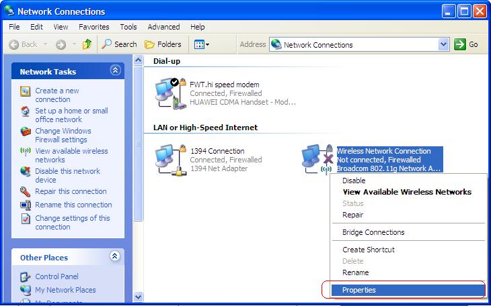The height and width of the screenshot is (306, 491).
Task: Choose Properties from the context menu
Action: pos(408,290)
